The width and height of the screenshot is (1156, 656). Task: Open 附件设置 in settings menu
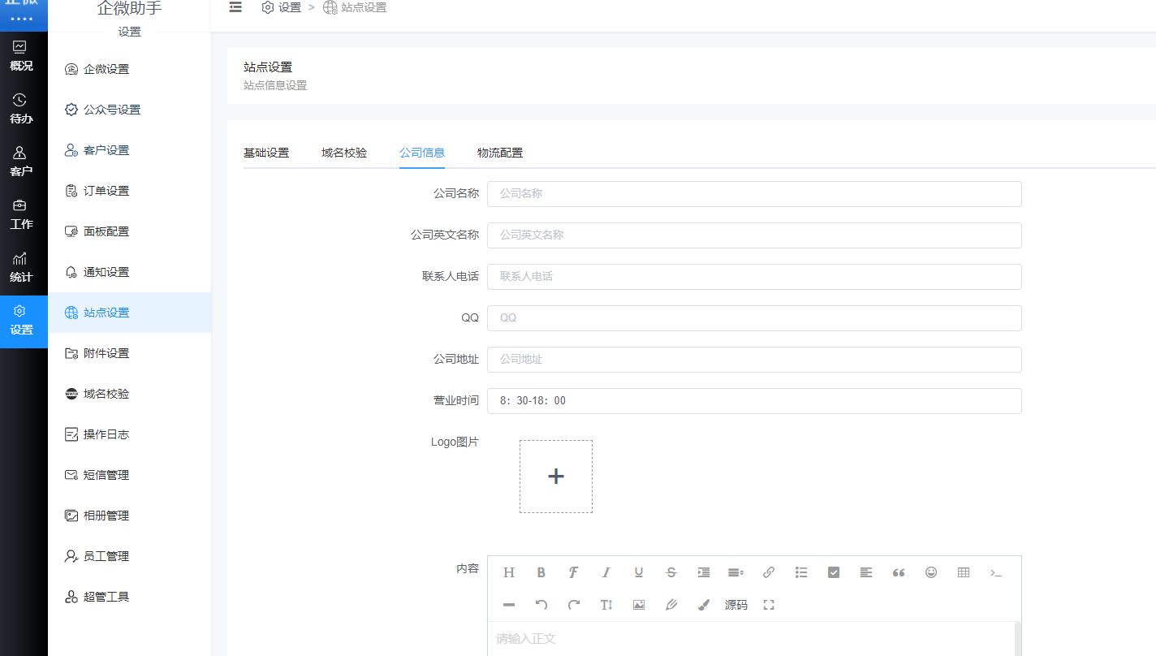click(130, 353)
